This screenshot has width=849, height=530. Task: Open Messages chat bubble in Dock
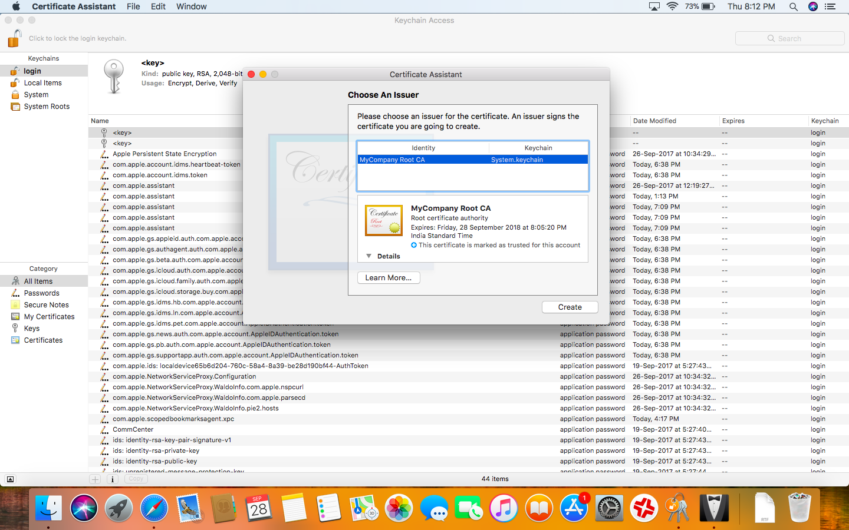tap(435, 508)
